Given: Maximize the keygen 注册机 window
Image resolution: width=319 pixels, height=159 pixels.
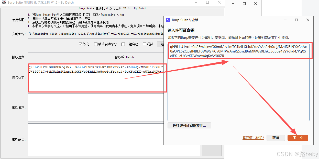Looking at the screenshot, I should tap(207, 3).
